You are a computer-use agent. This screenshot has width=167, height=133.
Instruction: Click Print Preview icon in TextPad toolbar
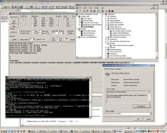coord(18,7)
